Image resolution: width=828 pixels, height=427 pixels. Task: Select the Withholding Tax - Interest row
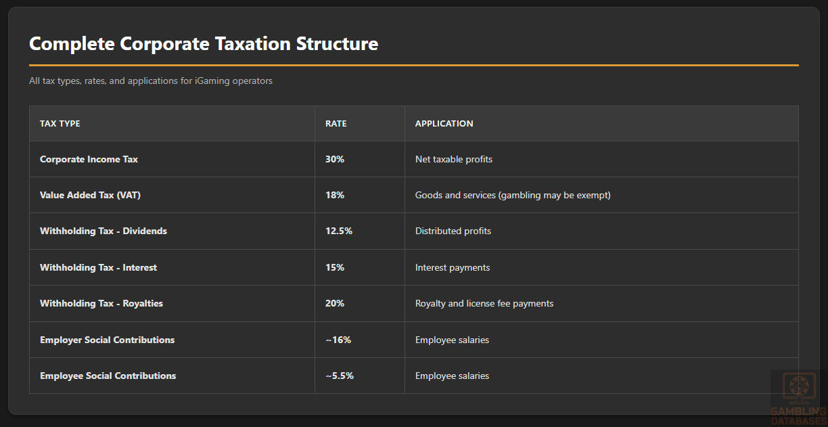98,268
